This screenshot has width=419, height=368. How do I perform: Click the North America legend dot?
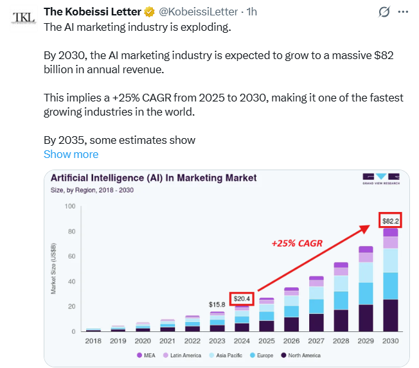(284, 355)
